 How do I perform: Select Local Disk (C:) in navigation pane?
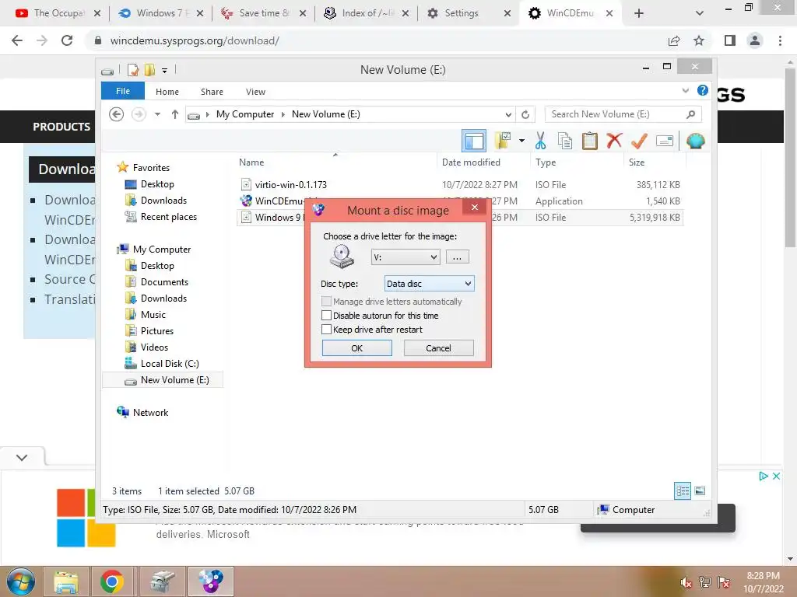pyautogui.click(x=170, y=364)
